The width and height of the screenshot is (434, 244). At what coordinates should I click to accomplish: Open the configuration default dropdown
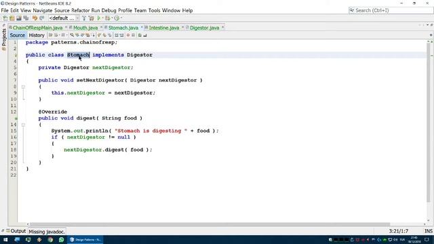point(64,18)
